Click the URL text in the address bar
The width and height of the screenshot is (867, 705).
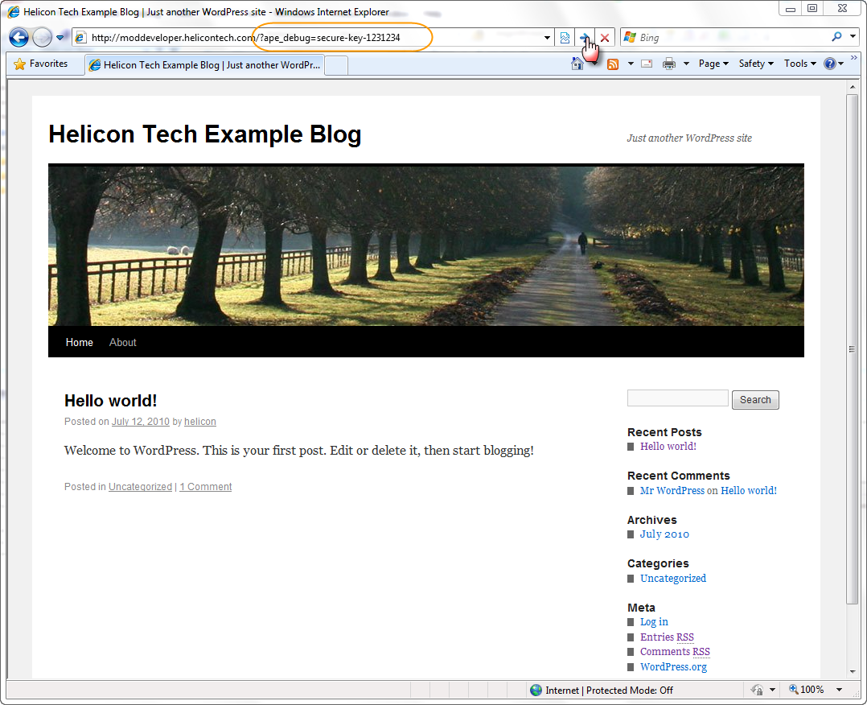[x=245, y=38]
